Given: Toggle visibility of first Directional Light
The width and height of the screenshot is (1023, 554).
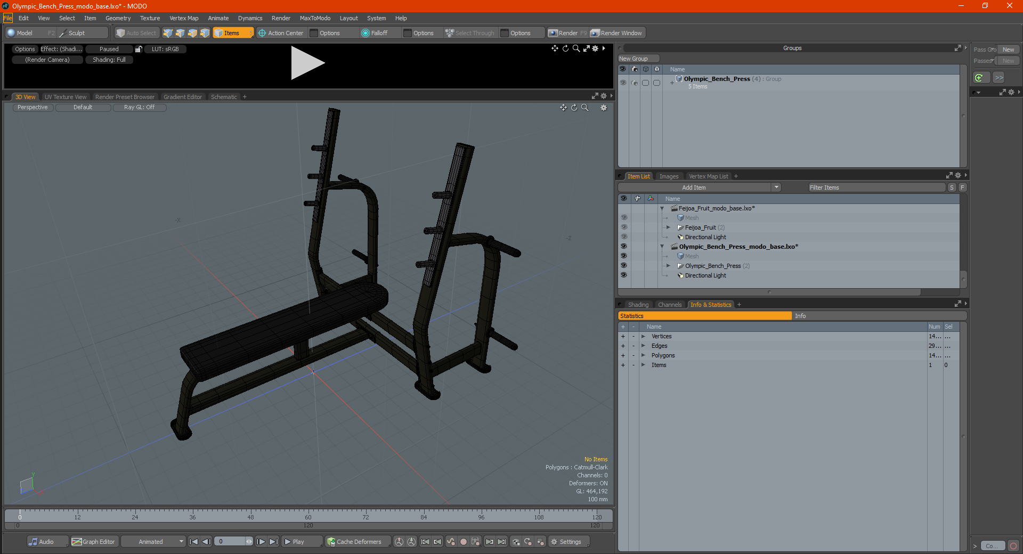Looking at the screenshot, I should (623, 237).
